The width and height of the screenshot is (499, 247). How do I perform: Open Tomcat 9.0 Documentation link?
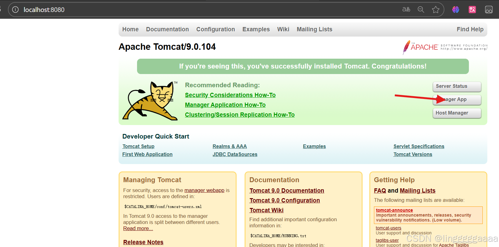(287, 190)
